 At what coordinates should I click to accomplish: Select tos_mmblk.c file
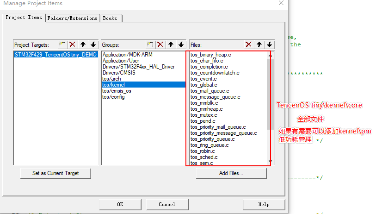[204, 103]
